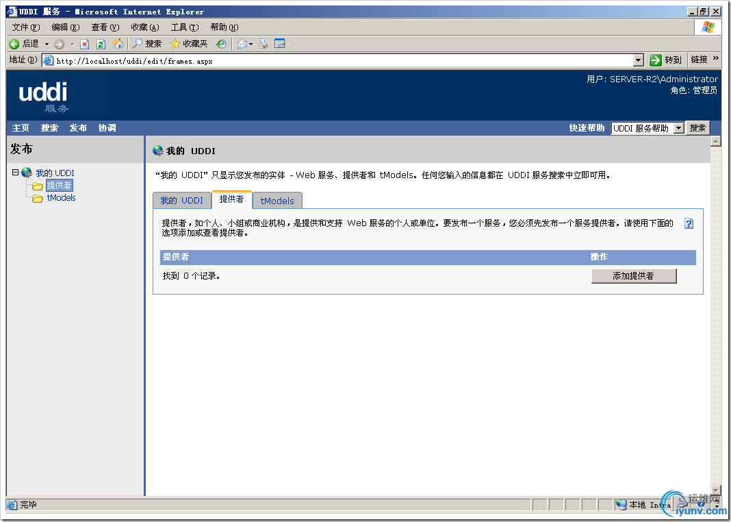
Task: Click the address bar URL field
Action: 343,61
